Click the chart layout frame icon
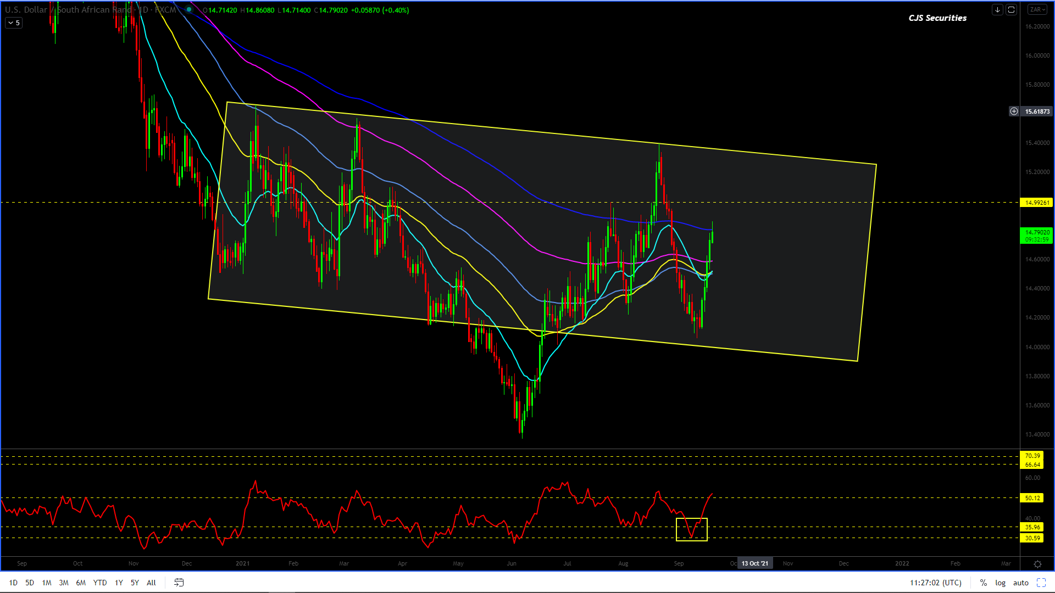 (1011, 9)
